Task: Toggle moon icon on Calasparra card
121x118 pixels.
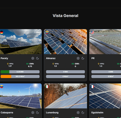Action: [x=37, y=113]
